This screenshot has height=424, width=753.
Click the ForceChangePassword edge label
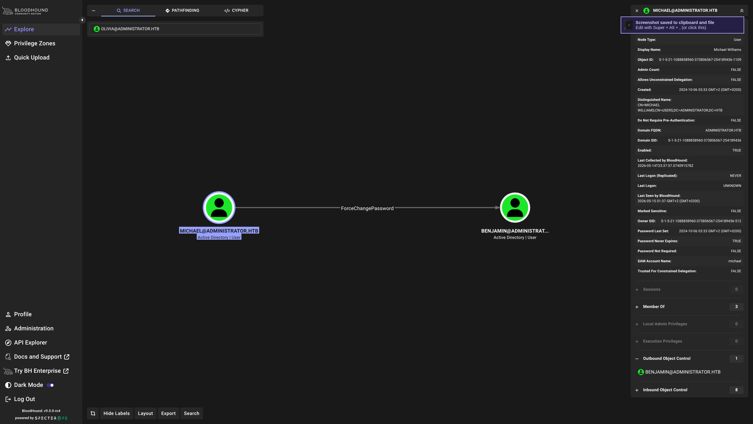coord(367,208)
